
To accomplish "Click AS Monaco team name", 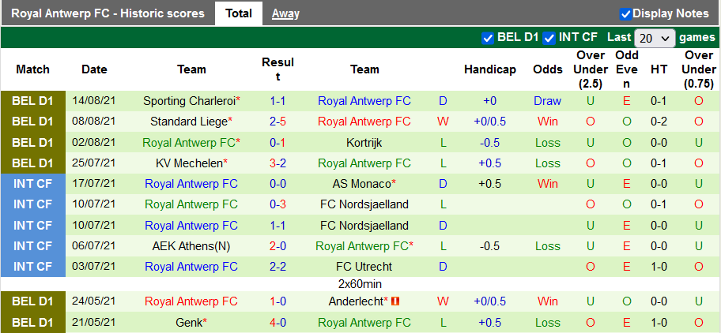I will [x=362, y=184].
